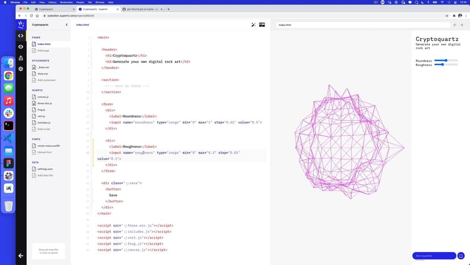Toggle the preview layout icon
This screenshot has height=265, width=470.
[x=262, y=25]
